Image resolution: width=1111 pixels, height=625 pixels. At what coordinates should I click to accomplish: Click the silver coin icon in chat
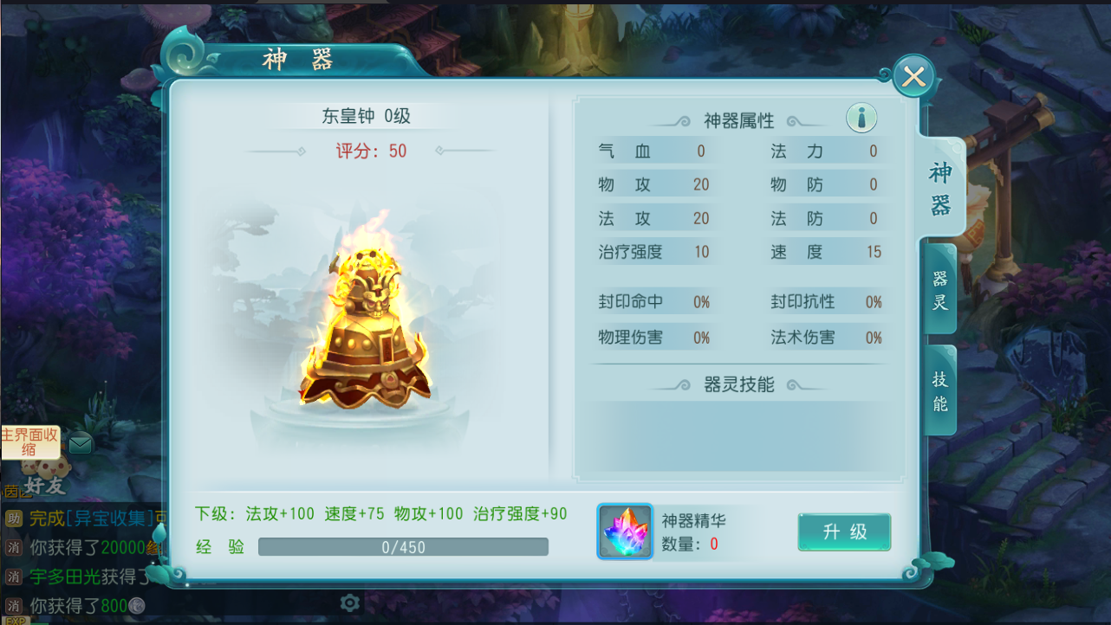[137, 606]
